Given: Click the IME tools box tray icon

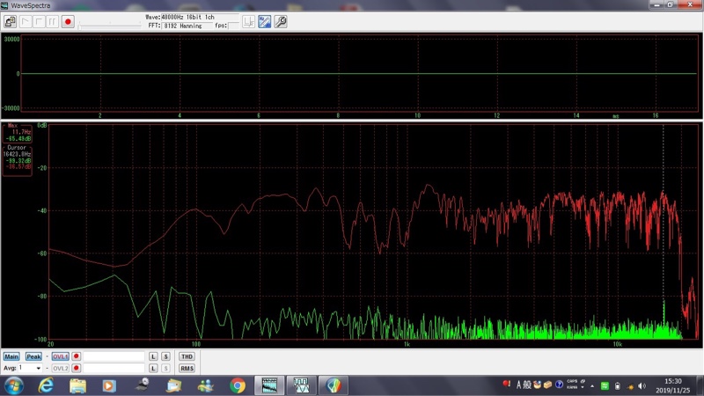Looking at the screenshot, I should click(547, 385).
